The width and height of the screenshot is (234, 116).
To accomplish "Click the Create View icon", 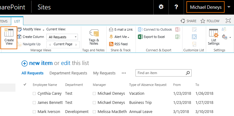I will coord(9,32).
